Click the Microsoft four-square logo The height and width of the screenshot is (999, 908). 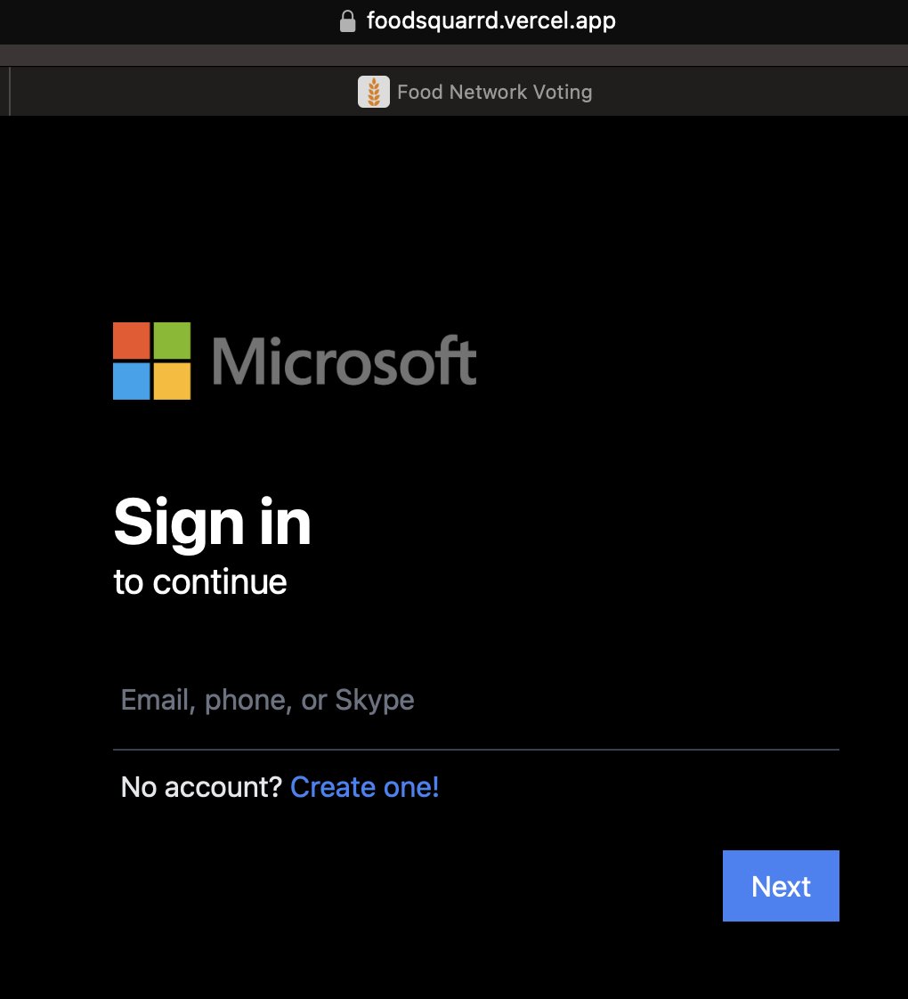pos(151,361)
